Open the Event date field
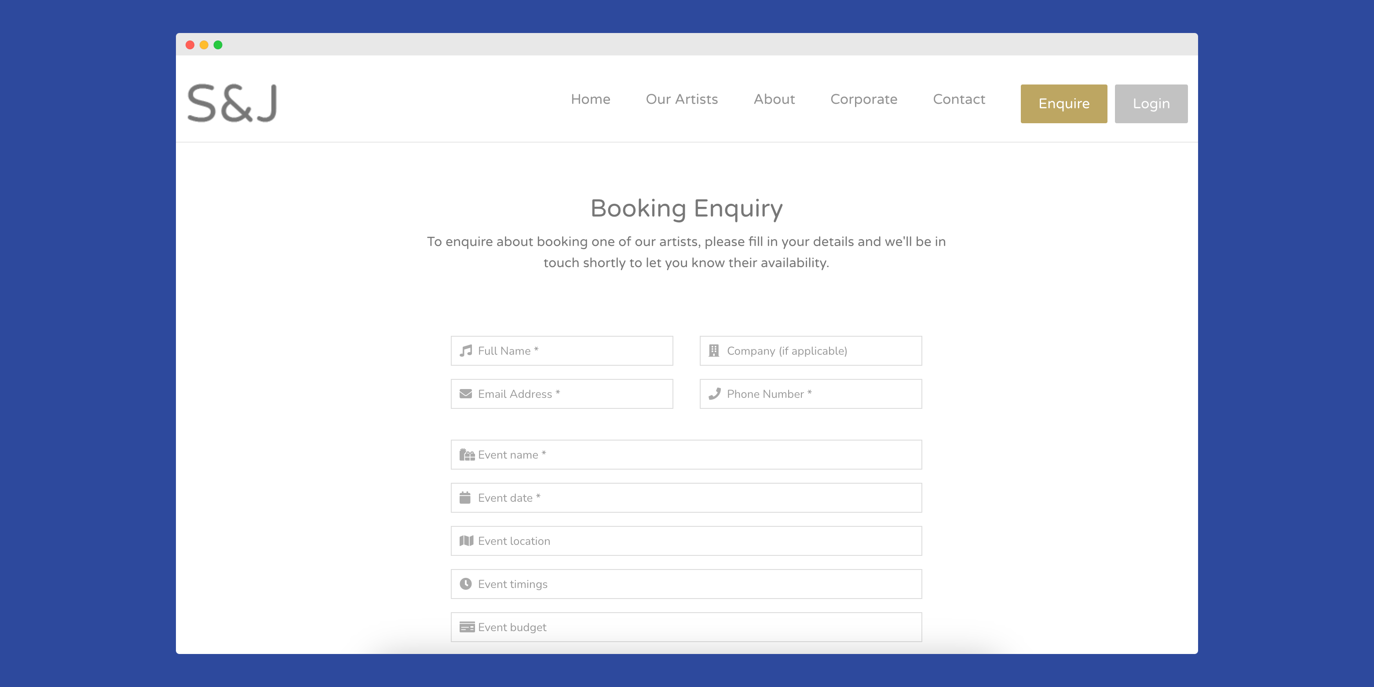This screenshot has height=687, width=1374. [687, 497]
